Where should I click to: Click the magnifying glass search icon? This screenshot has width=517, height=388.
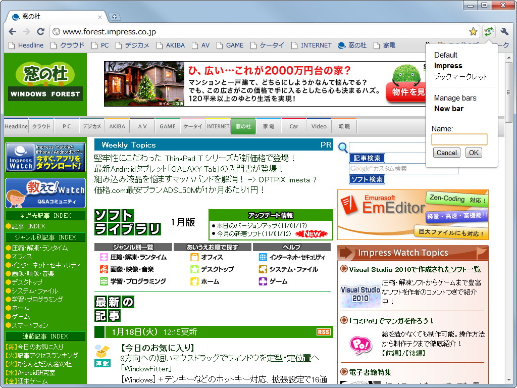tap(343, 147)
